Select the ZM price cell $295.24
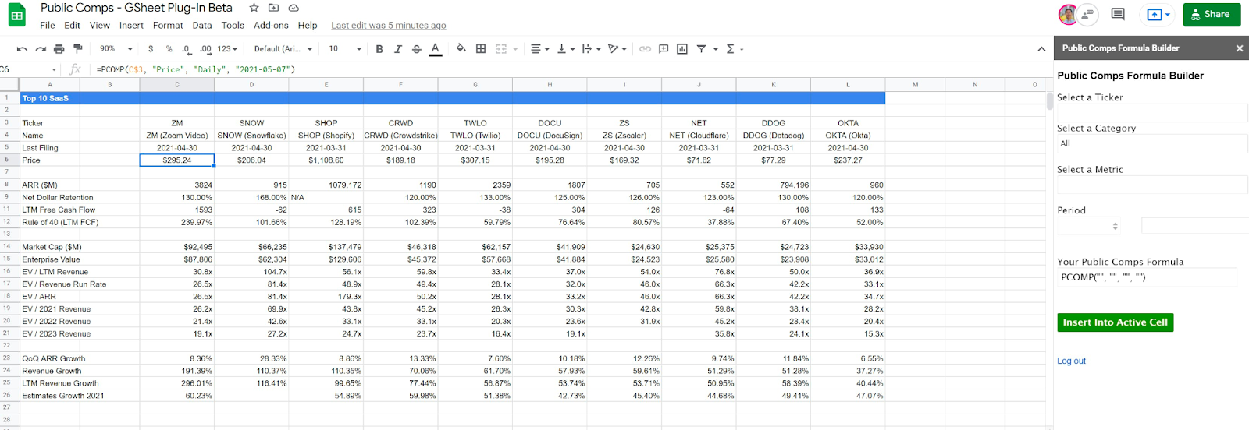 pyautogui.click(x=177, y=160)
